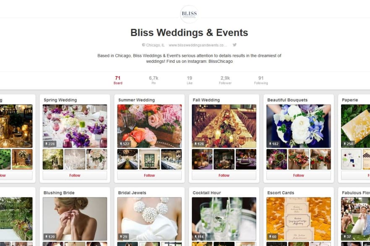Follow the Fall Wedding board
370x246 pixels.
[x=224, y=175]
